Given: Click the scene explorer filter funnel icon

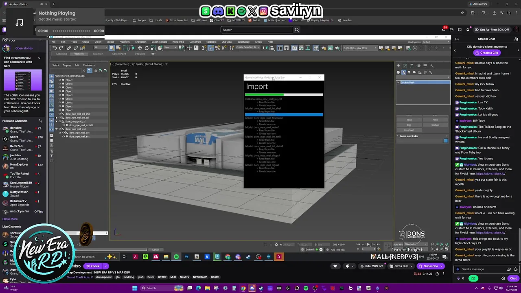Looking at the screenshot, I should (89, 71).
